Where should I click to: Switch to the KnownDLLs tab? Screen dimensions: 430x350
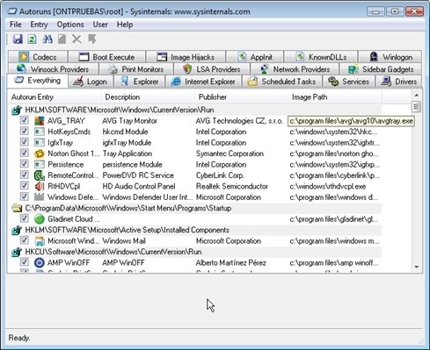click(x=321, y=57)
